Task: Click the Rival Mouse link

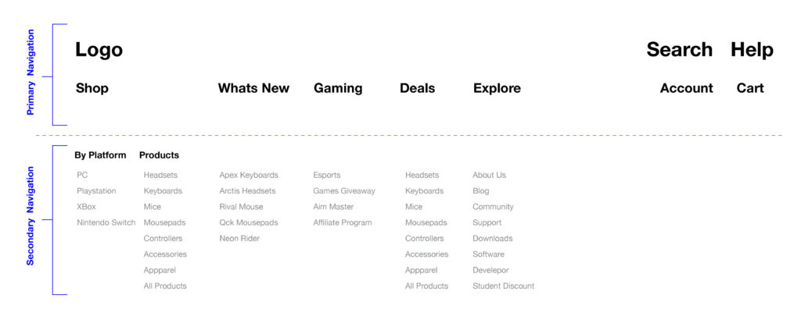Action: (241, 207)
